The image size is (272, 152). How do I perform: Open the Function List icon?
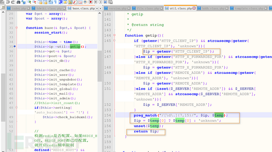point(75,2)
